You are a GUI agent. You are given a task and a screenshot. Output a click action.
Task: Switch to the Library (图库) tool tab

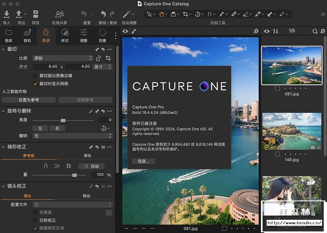coord(9,35)
